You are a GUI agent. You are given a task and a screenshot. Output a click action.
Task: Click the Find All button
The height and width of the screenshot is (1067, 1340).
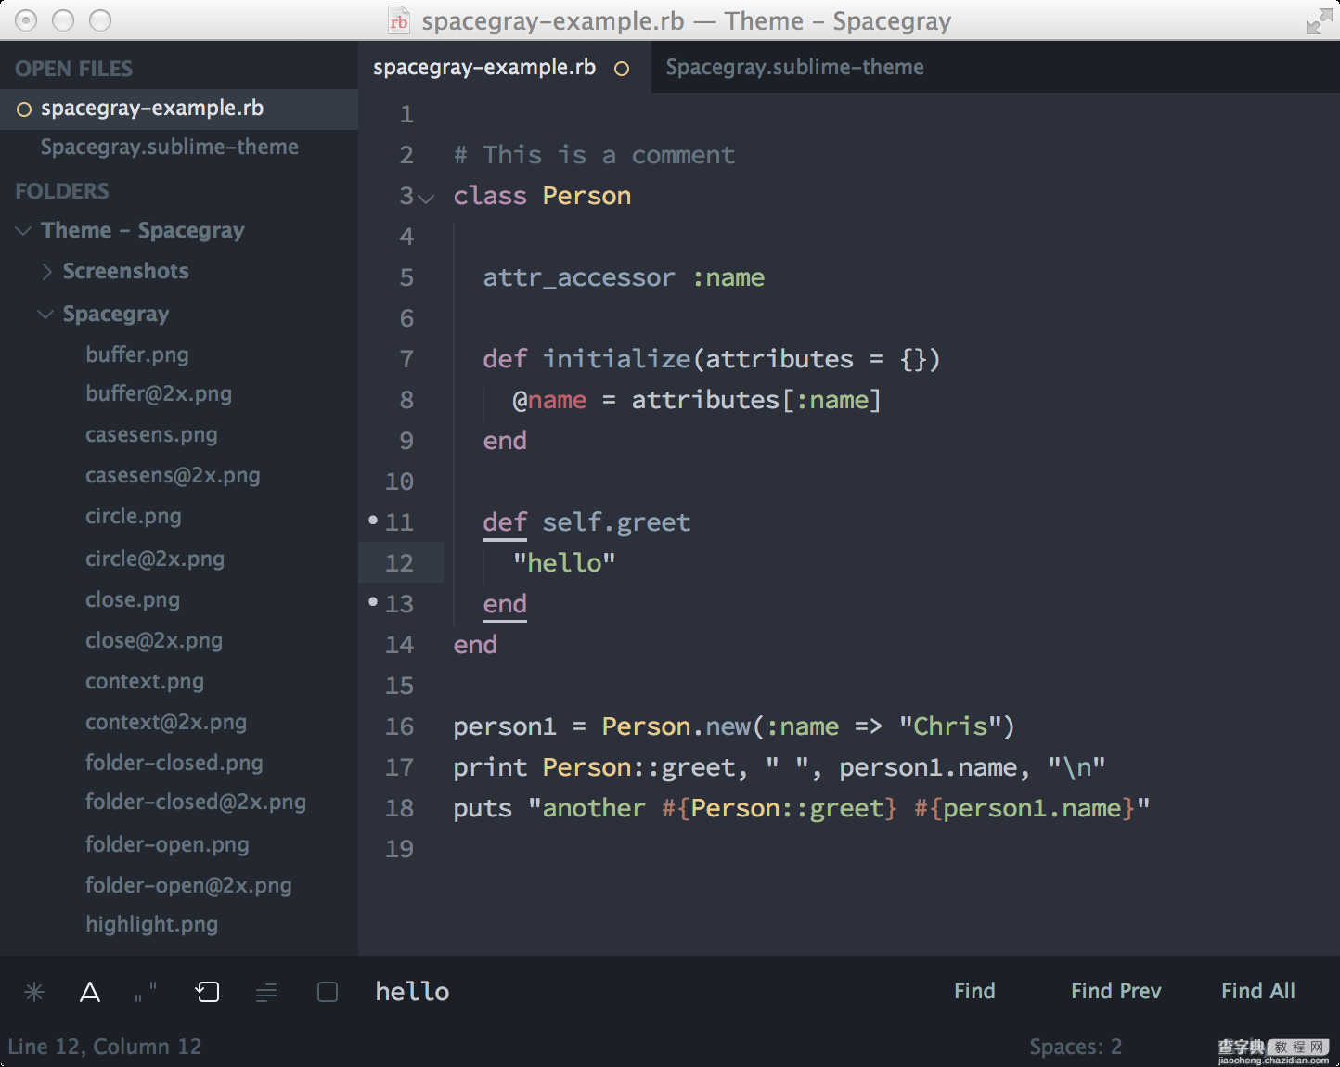(1257, 991)
